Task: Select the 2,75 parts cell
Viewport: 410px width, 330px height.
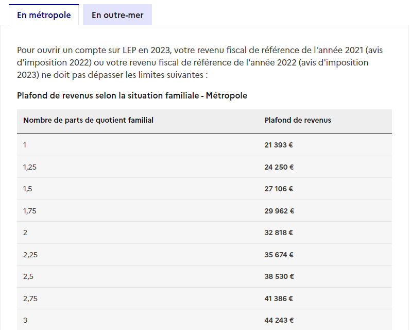Action: [29, 299]
